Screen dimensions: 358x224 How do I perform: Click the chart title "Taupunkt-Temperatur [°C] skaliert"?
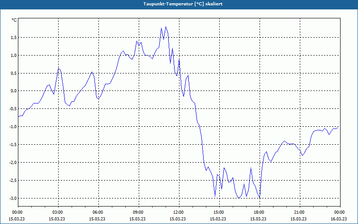(x=183, y=4)
